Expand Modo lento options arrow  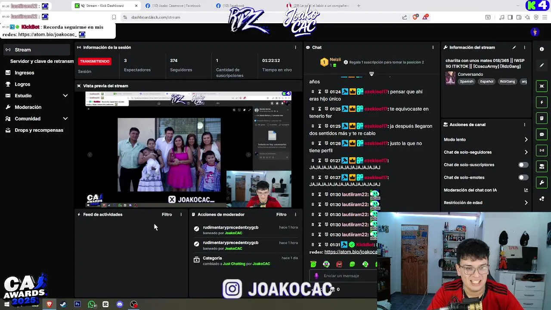pyautogui.click(x=526, y=139)
